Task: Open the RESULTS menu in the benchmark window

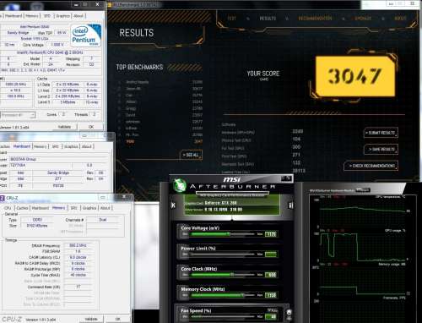Action: point(268,19)
